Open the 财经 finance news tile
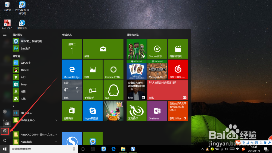 [x=137, y=90]
